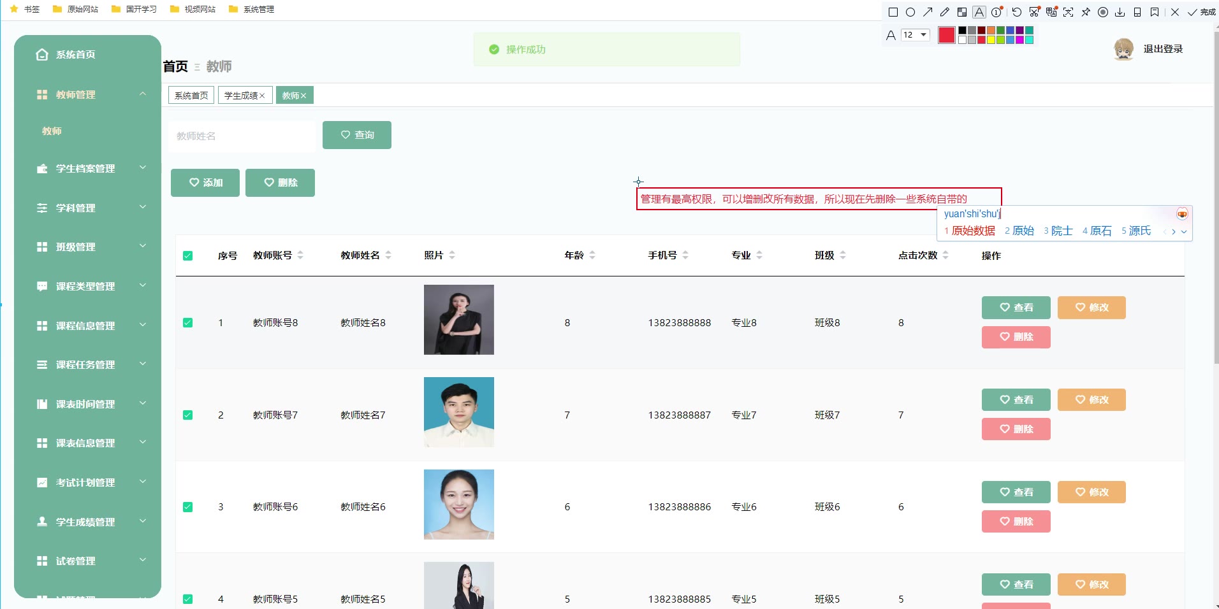This screenshot has height=609, width=1219.
Task: Click 删除 for 教师账号6
Action: (x=1016, y=522)
